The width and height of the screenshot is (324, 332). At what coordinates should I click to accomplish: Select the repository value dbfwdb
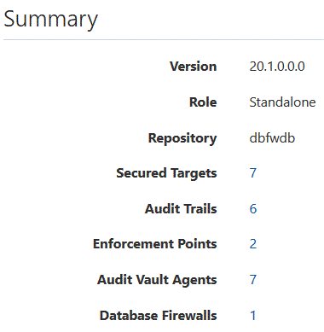272,137
